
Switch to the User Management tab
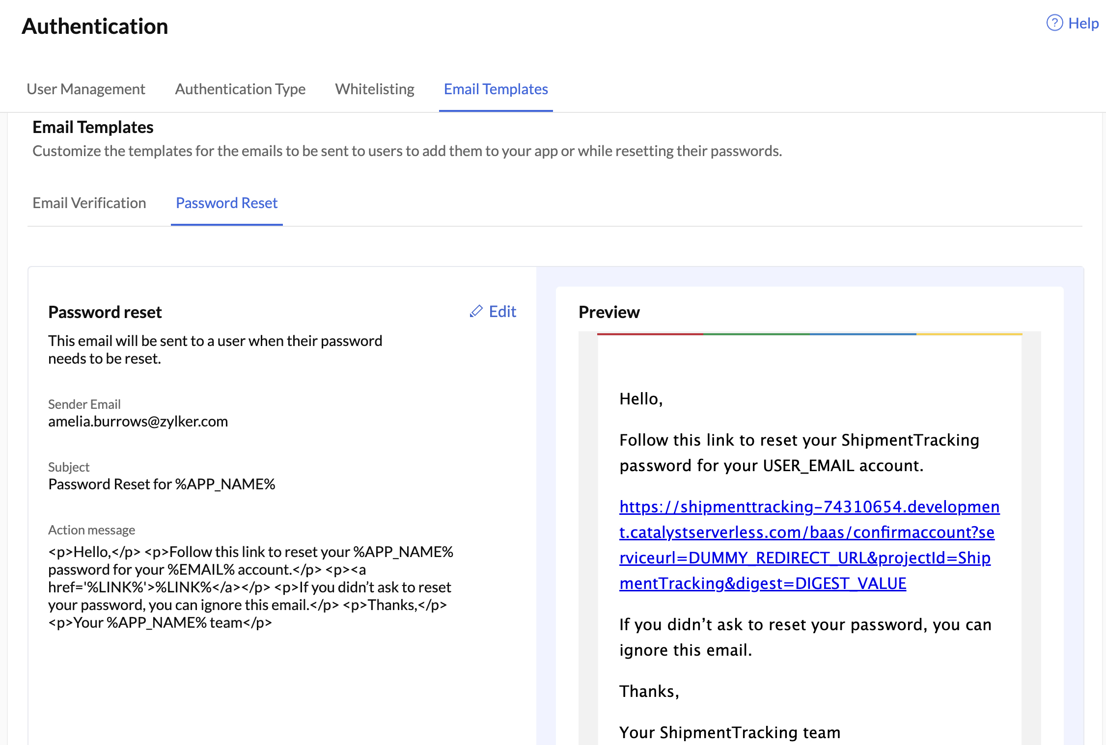point(85,89)
